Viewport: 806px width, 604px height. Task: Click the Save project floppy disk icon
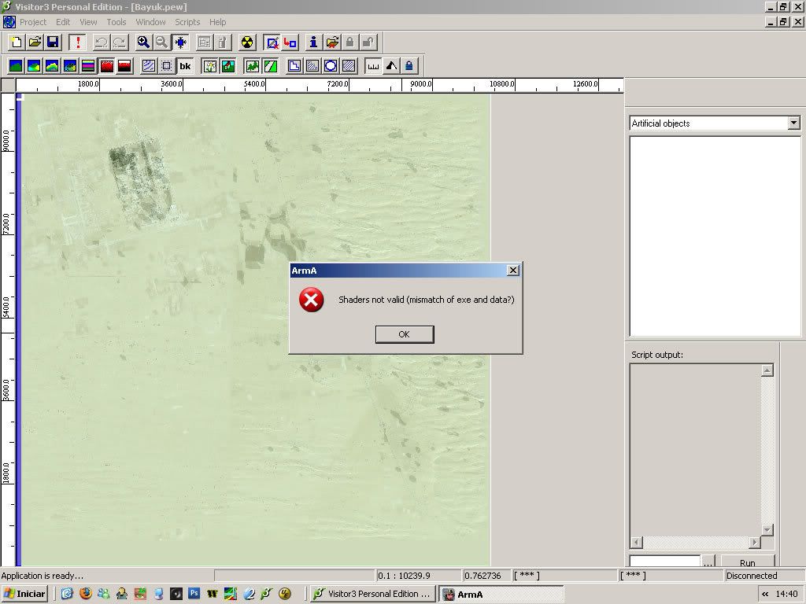[53, 42]
